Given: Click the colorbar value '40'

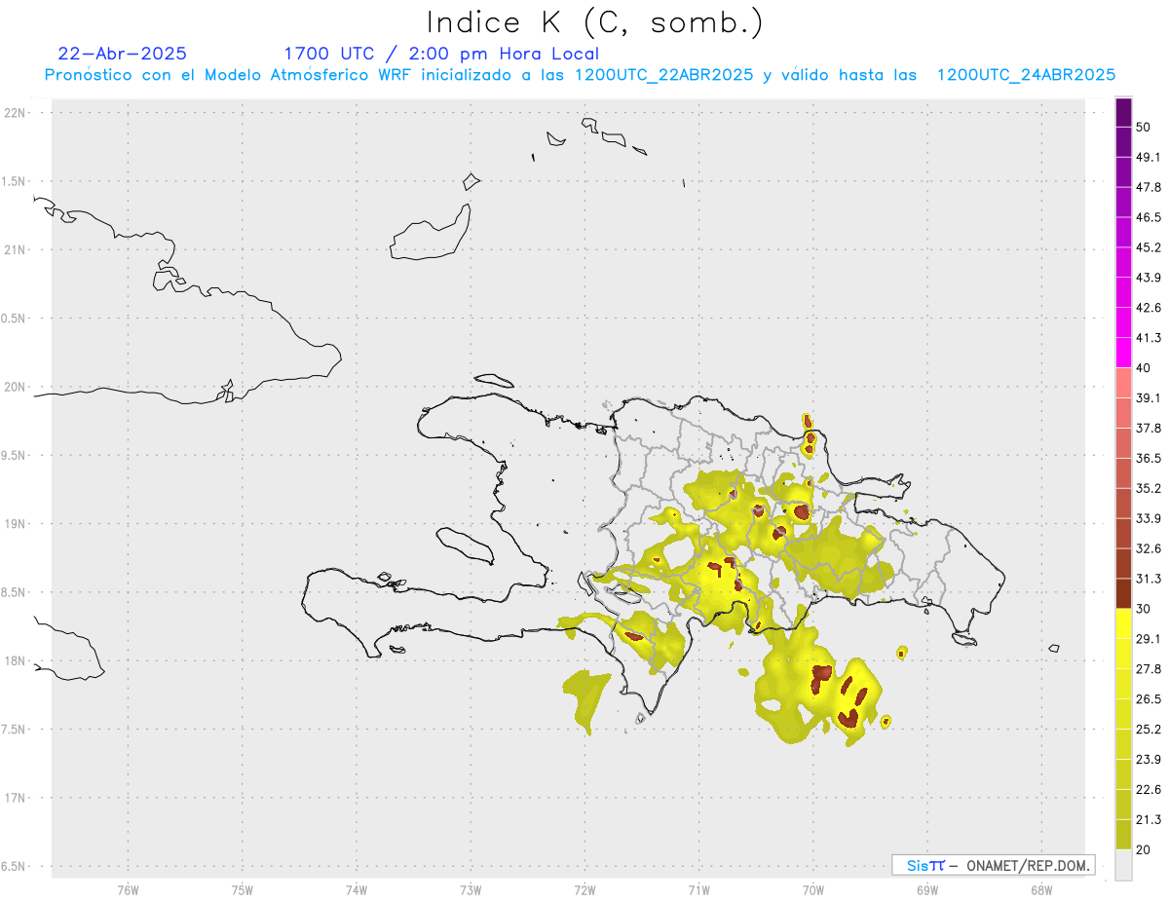Looking at the screenshot, I should [x=1145, y=368].
